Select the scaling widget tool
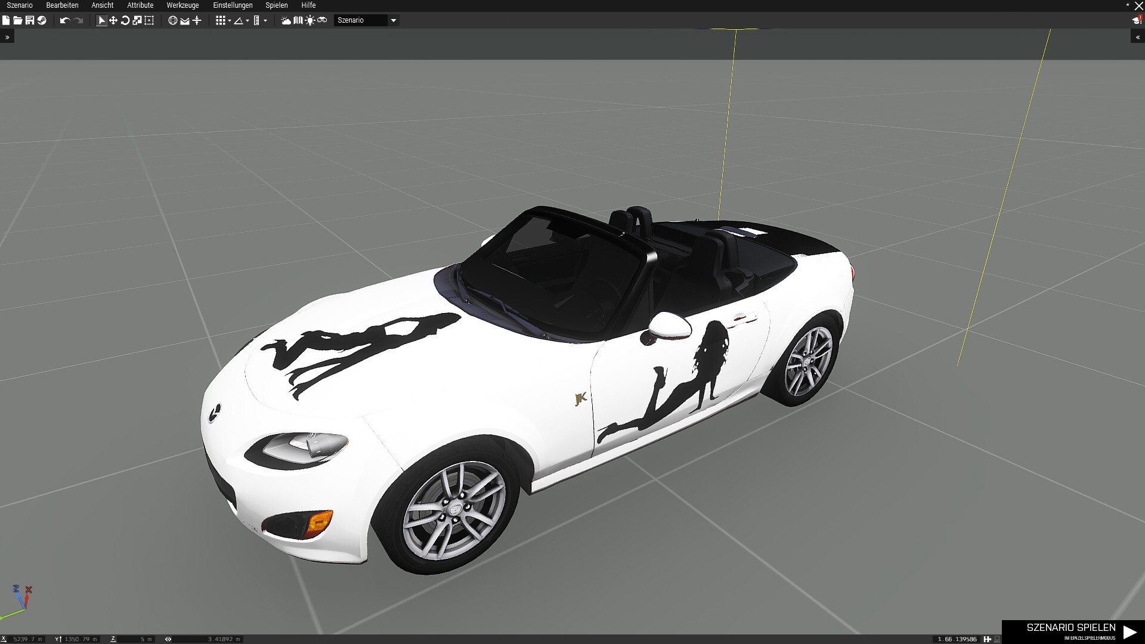1145x644 pixels. [137, 20]
